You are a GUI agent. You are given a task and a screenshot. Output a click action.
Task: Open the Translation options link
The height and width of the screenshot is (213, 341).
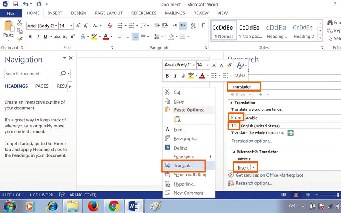pos(251,141)
